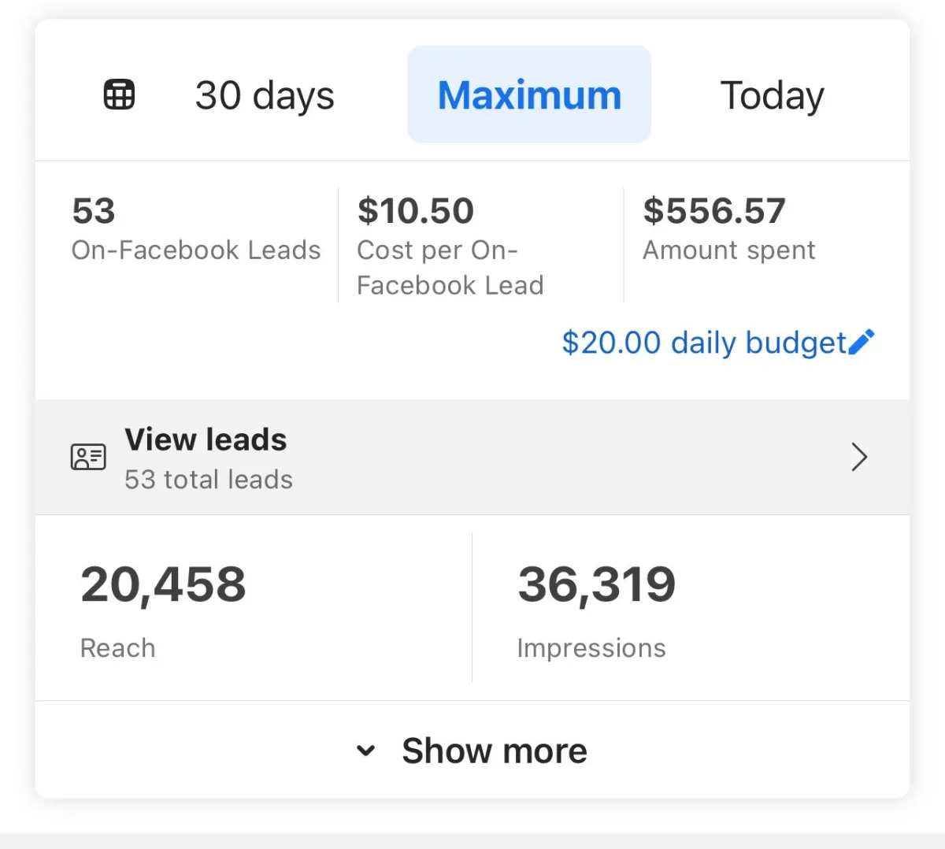
Task: Tap the $10.50 cost per lead metric
Action: click(450, 246)
